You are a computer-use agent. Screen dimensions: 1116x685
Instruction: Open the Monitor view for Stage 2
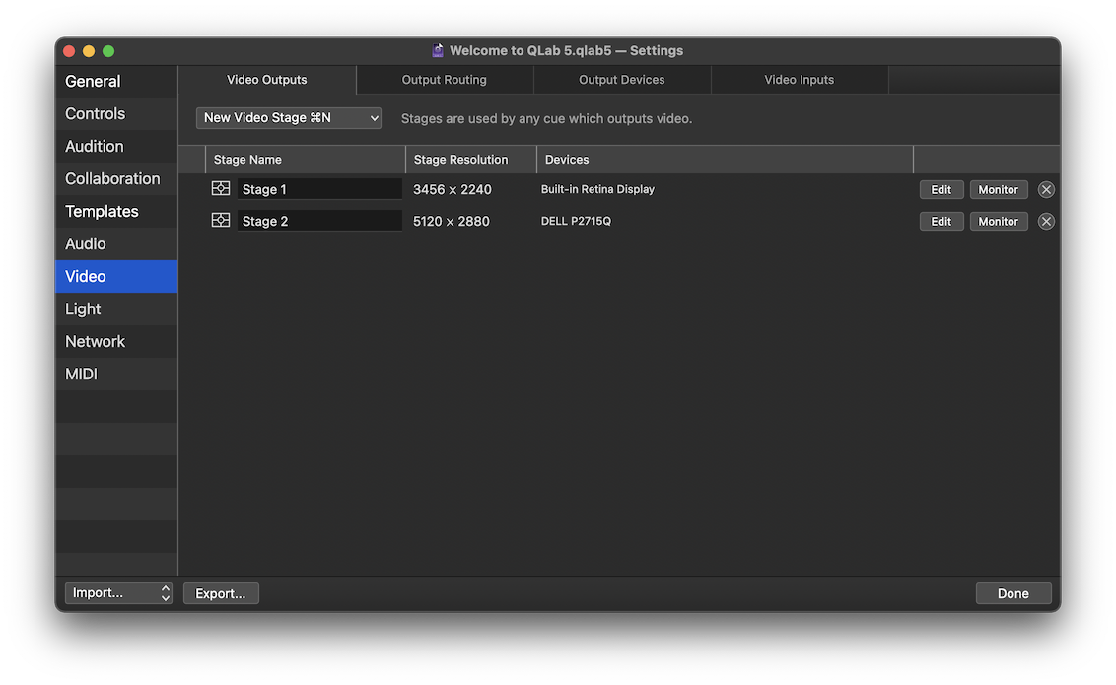(x=998, y=221)
